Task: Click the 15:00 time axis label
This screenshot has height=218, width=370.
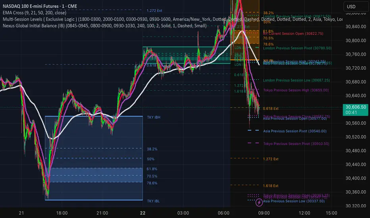Action: pos(331,213)
